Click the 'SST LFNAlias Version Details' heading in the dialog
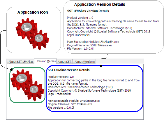This screenshot has width=164, height=120. [69, 70]
